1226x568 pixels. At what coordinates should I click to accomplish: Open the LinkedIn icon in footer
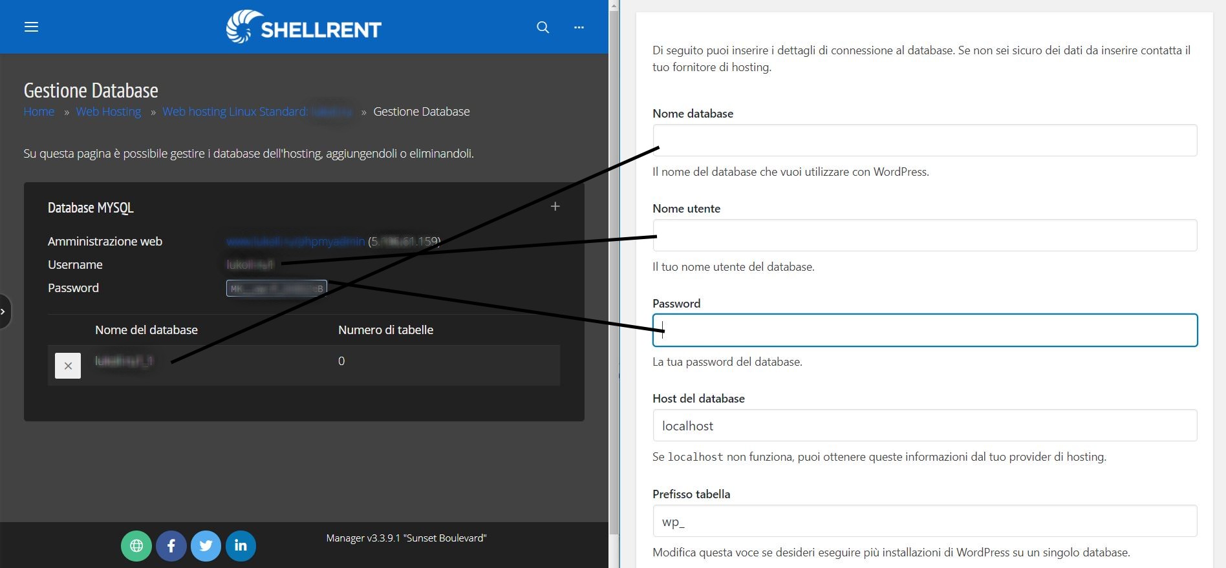(241, 545)
